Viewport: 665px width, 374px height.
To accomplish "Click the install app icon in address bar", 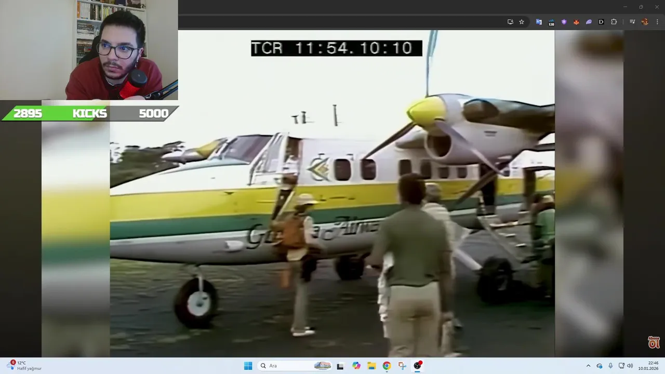I will tap(510, 22).
